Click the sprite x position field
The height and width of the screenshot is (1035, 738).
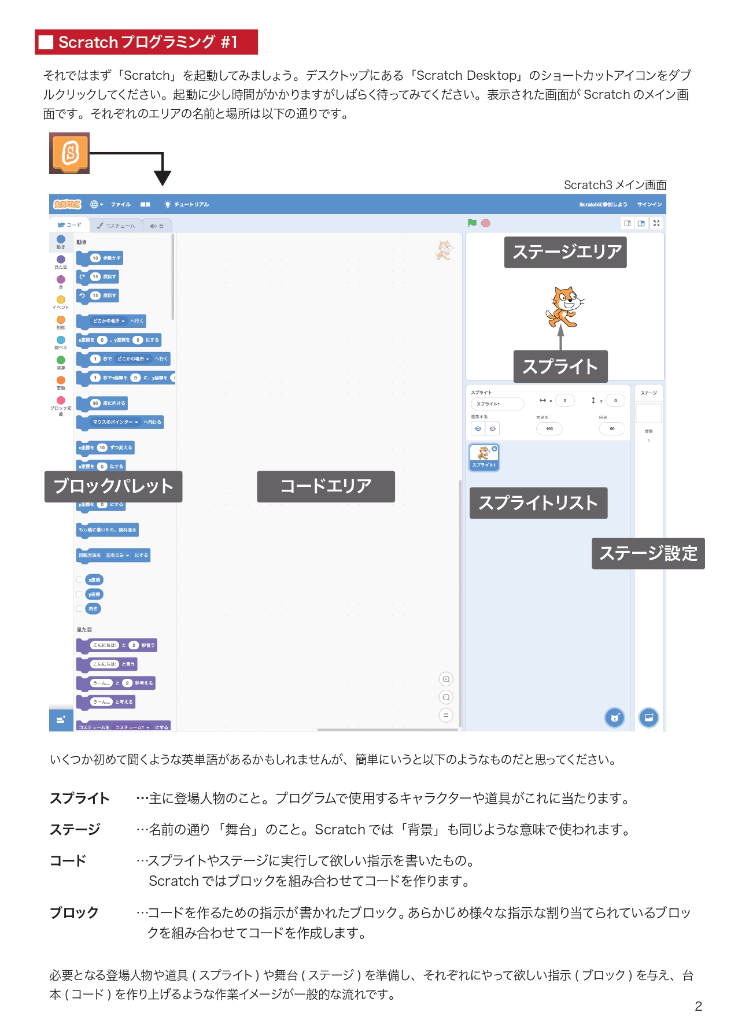565,400
